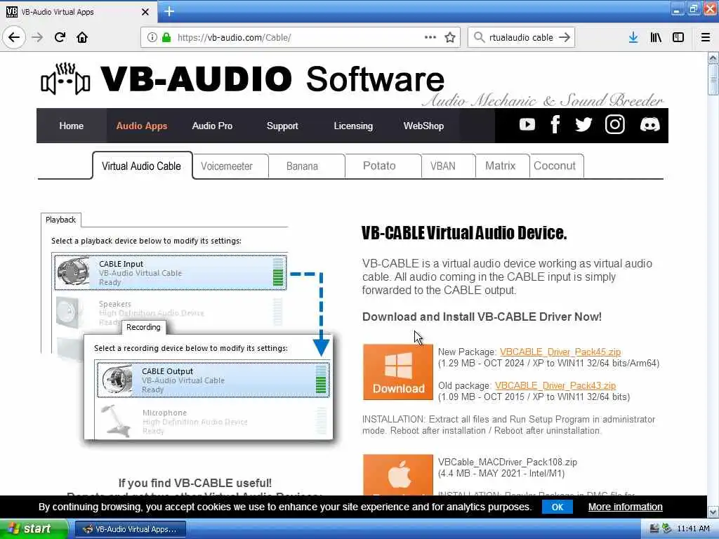719x539 pixels.
Task: Click 'VBCable_MACDriver_Pack108.zip' text
Action: 508,462
